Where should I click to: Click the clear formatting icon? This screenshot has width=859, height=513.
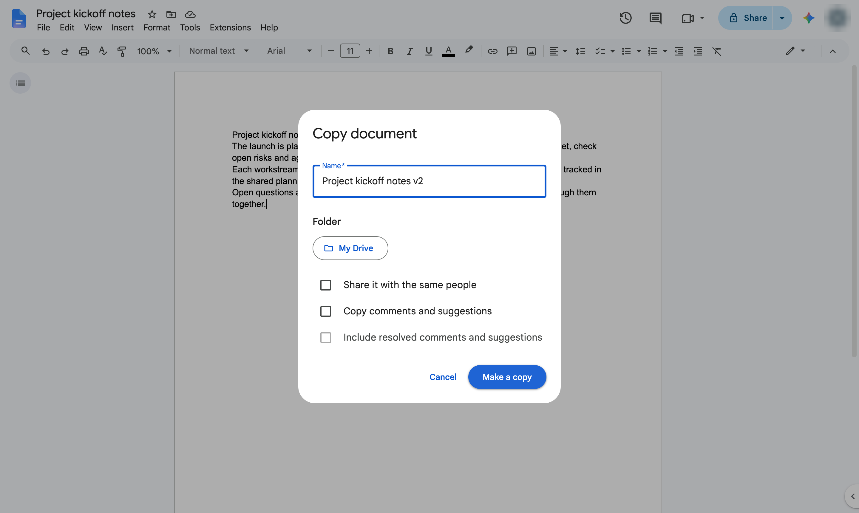717,51
